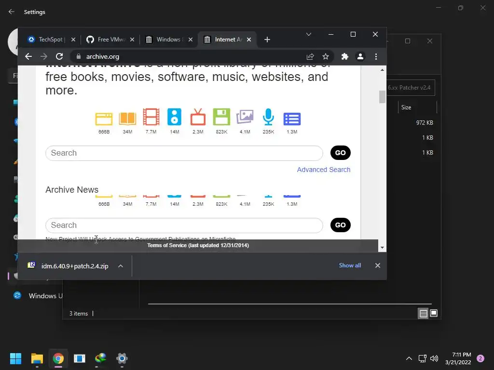Open Terms of Service banner
Viewport: 494px width, 370px height.
(198, 245)
